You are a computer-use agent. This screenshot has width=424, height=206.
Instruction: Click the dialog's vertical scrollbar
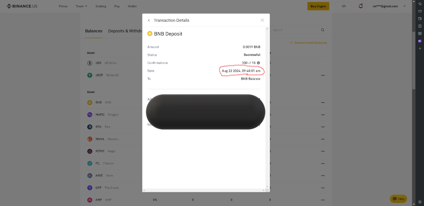click(268, 108)
